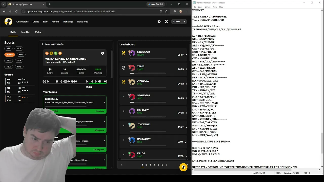Switch to the Best Ball tab
Image resolution: width=324 pixels, height=182 pixels.
[x=25, y=32]
